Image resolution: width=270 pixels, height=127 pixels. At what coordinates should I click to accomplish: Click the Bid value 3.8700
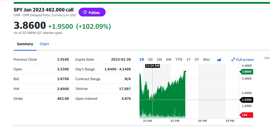click(63, 79)
